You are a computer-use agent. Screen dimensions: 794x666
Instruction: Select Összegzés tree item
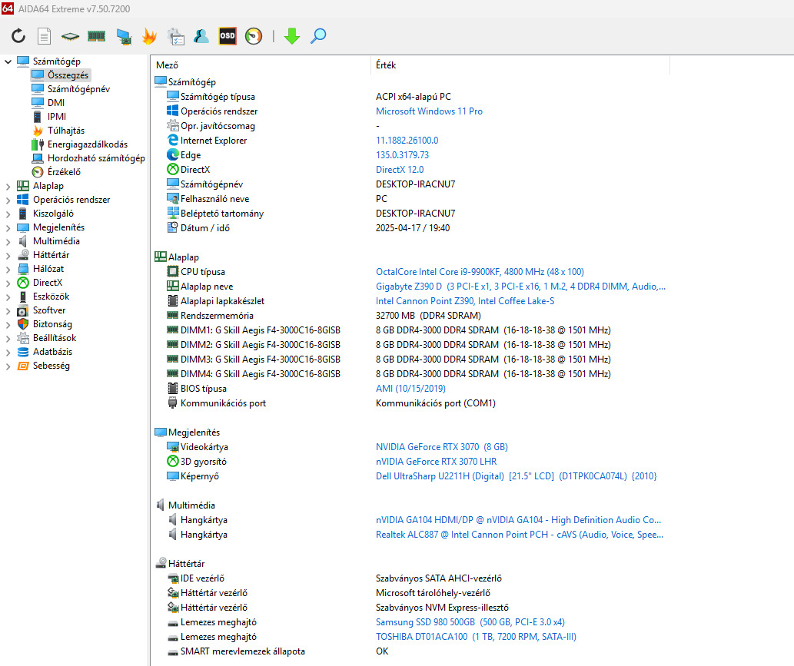point(68,75)
